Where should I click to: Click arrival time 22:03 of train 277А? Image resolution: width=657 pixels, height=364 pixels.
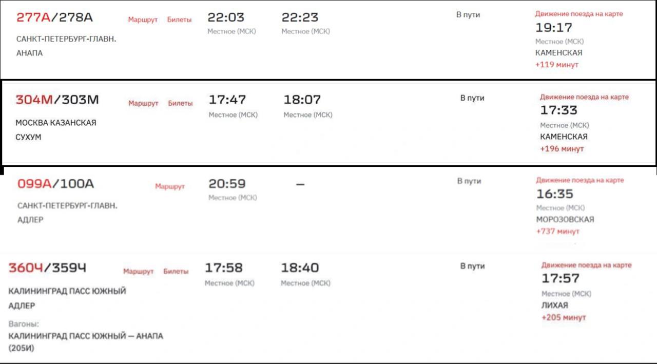[226, 17]
